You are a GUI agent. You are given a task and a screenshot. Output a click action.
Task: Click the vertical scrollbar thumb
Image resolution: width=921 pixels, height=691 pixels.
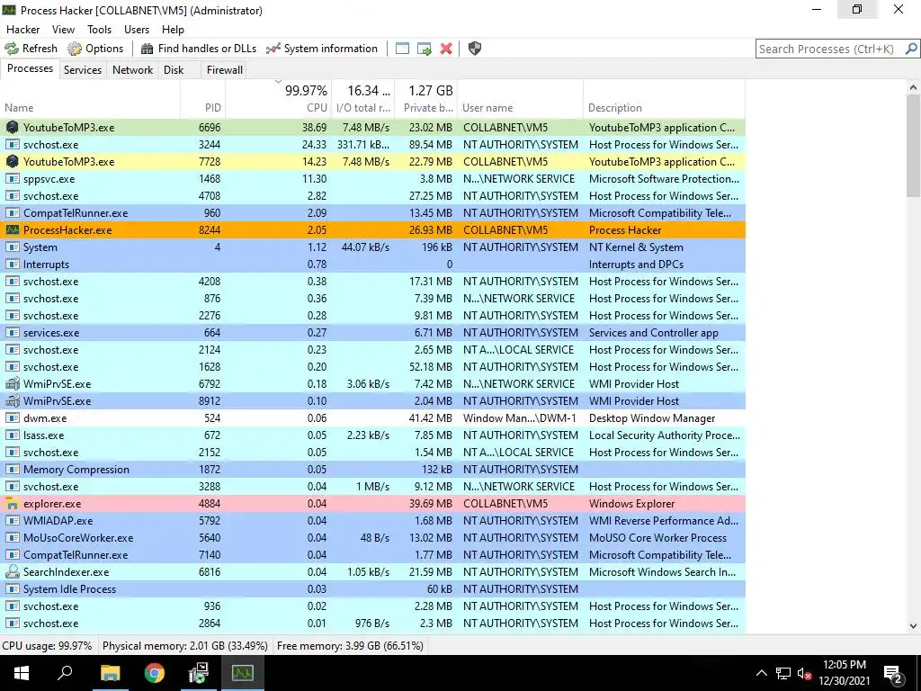click(913, 146)
